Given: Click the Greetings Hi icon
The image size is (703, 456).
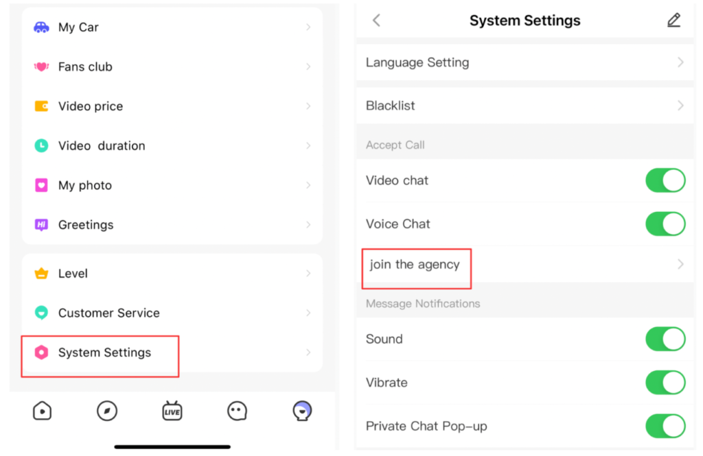Looking at the screenshot, I should (41, 225).
